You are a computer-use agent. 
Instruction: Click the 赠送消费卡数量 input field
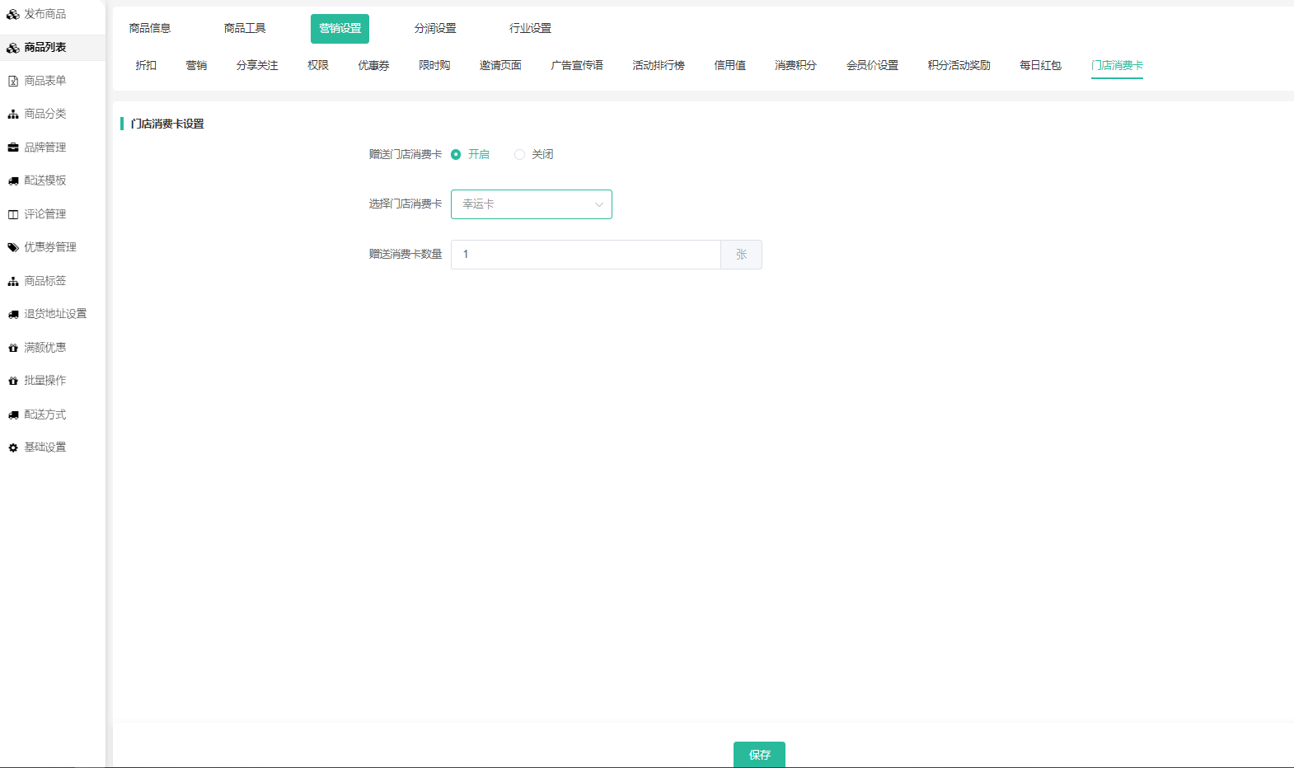(x=585, y=255)
